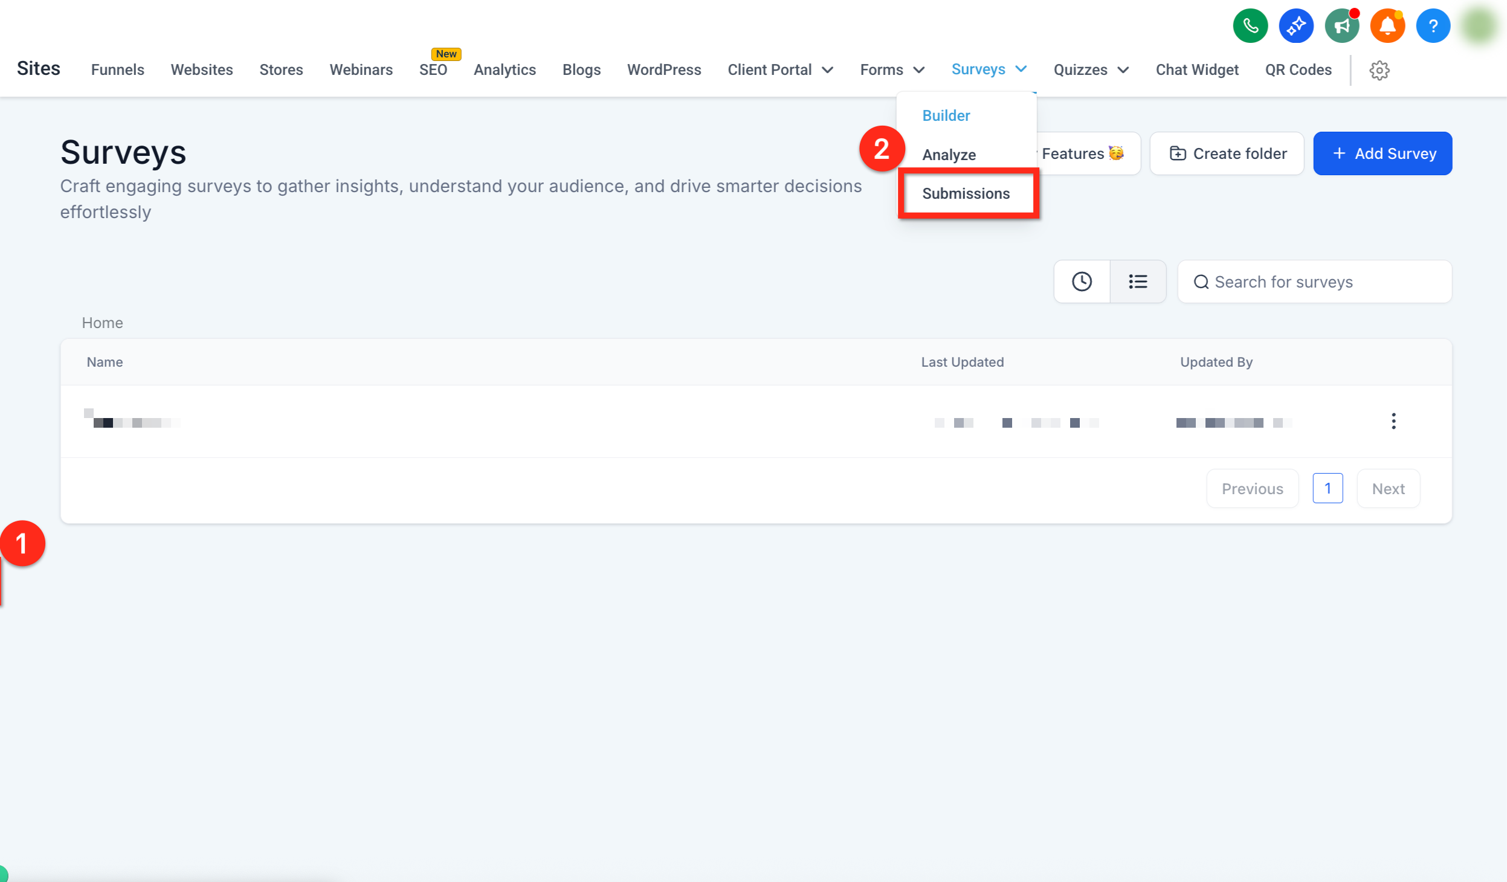Expand the Quizzes dropdown menu
1507x882 pixels.
pos(1091,70)
